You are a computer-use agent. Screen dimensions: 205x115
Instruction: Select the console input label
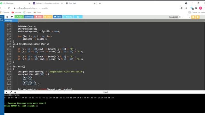106,92
